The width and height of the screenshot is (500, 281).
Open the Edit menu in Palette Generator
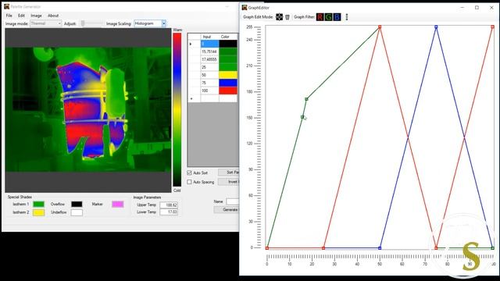[x=21, y=16]
